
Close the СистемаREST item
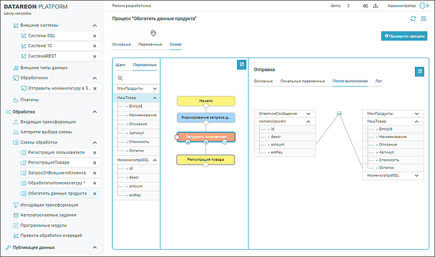click(x=95, y=57)
